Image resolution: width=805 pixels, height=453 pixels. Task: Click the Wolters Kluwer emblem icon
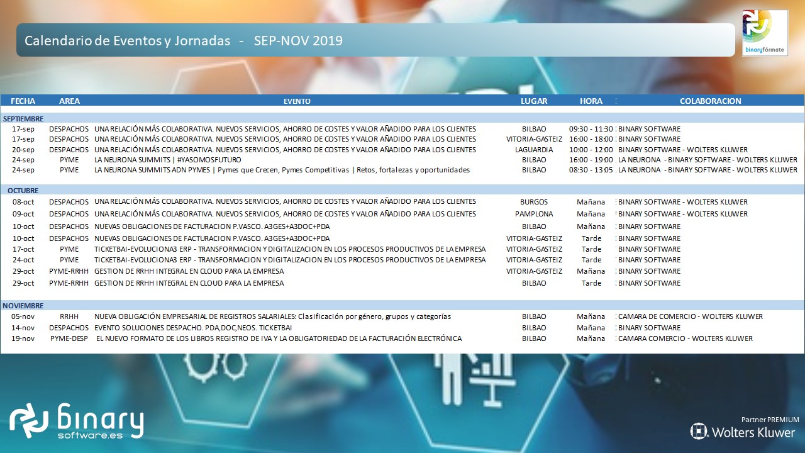[699, 431]
